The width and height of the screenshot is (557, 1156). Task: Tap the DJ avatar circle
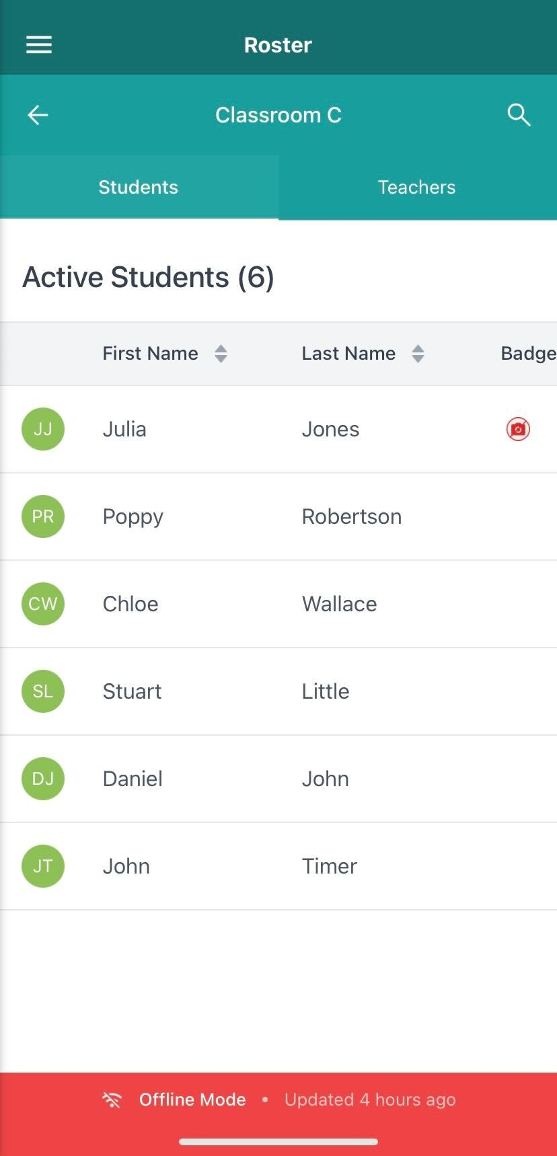click(x=43, y=779)
